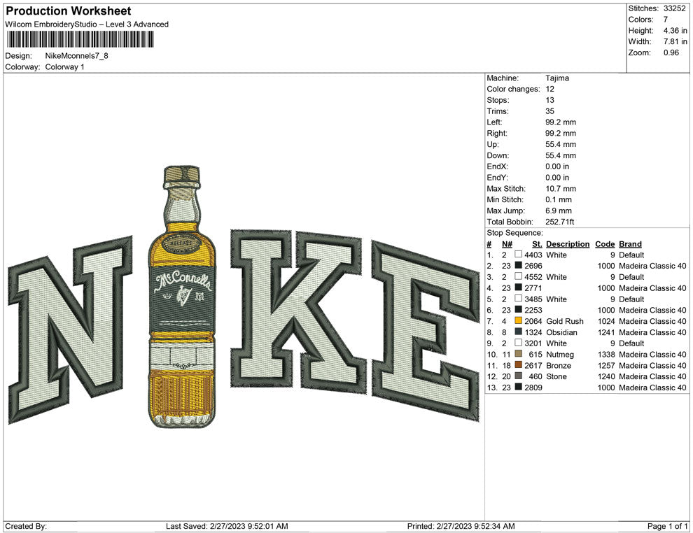Click stitch count 2253 in row 6

(x=533, y=310)
